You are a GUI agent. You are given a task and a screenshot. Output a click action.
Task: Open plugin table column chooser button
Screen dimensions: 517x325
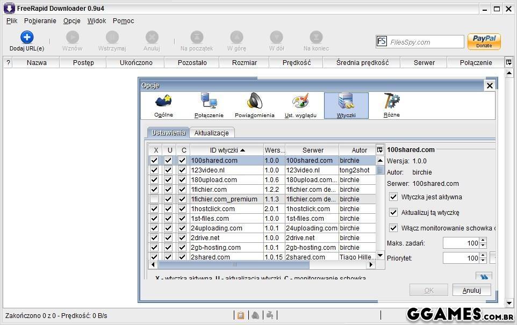(x=380, y=150)
